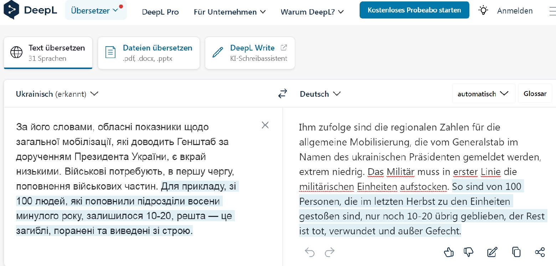This screenshot has width=556, height=266.
Task: Toggle light/dark mode lightbulb icon
Action: point(483,10)
